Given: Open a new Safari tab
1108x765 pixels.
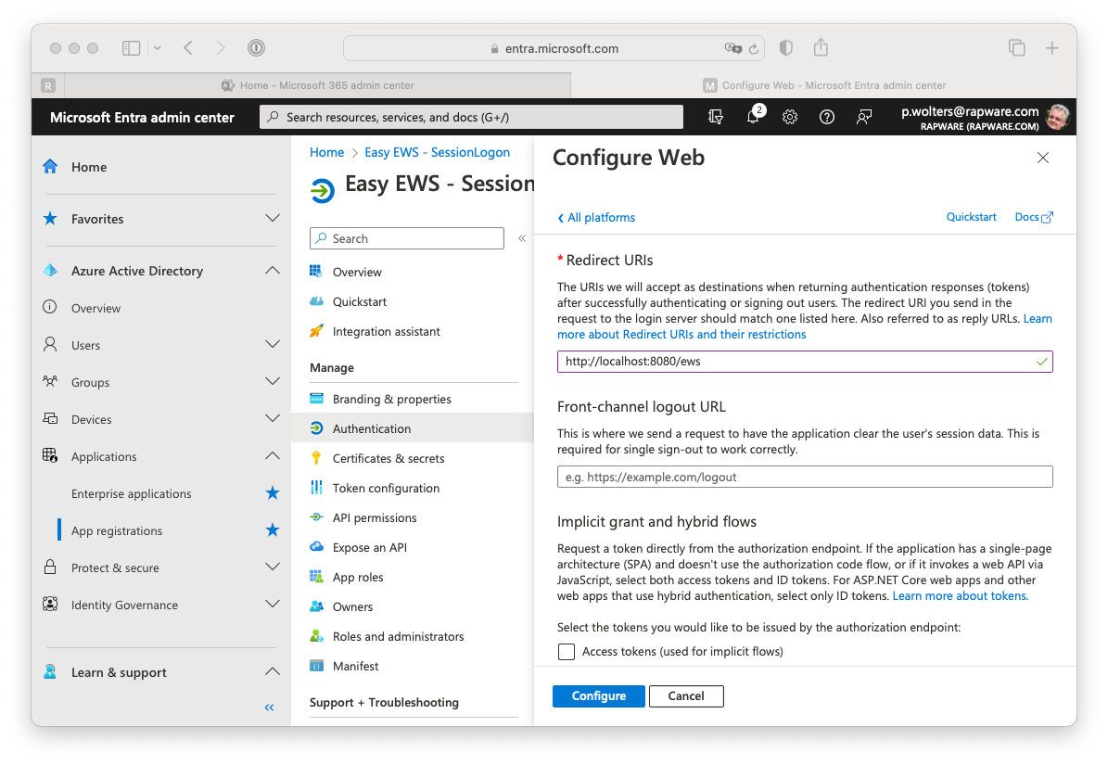Looking at the screenshot, I should click(x=1051, y=47).
